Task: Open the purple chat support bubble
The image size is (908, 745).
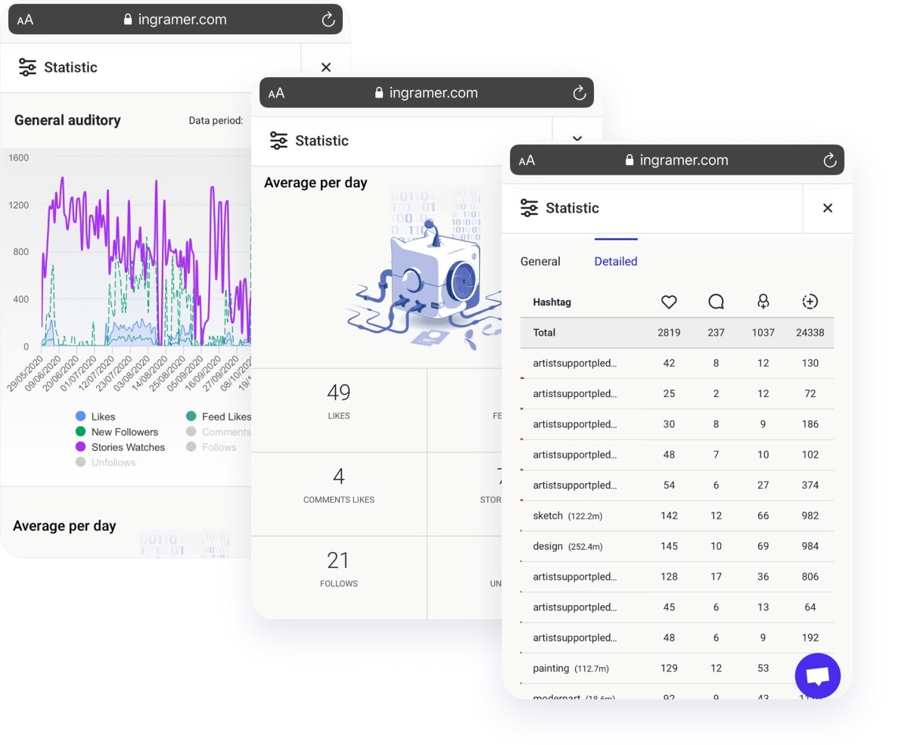Action: tap(818, 675)
